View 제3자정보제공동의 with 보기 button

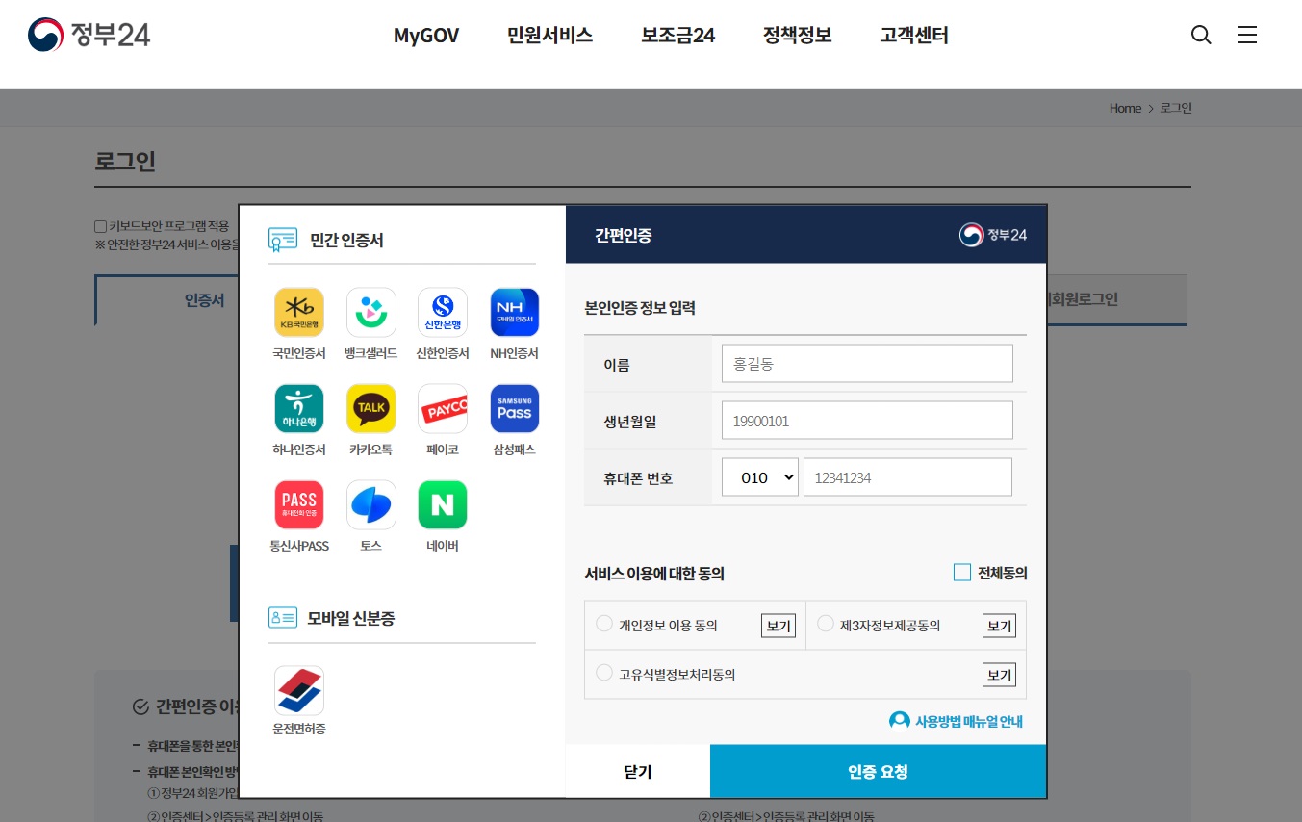pos(999,626)
